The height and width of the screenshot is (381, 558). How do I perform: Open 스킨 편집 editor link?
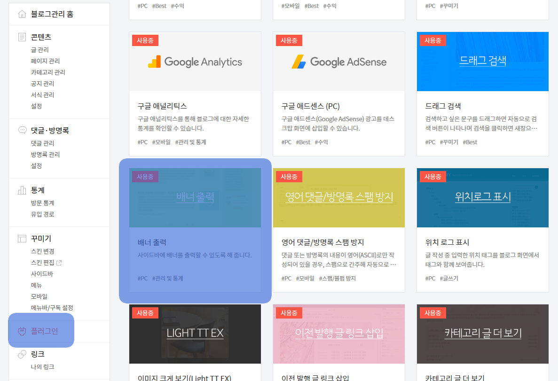[42, 263]
